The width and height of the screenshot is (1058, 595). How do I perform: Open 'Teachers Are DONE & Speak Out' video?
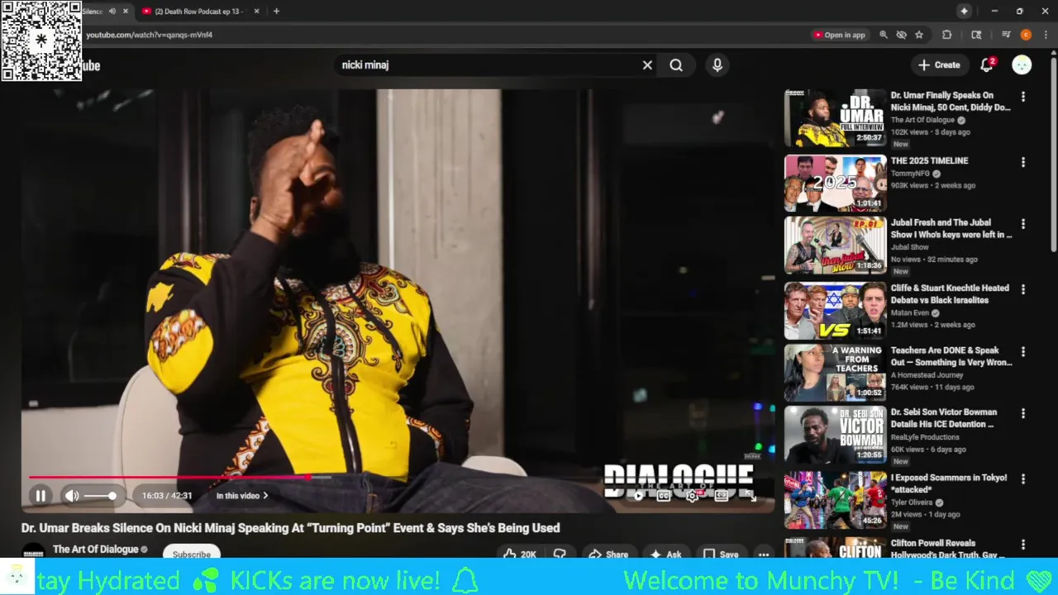[951, 356]
